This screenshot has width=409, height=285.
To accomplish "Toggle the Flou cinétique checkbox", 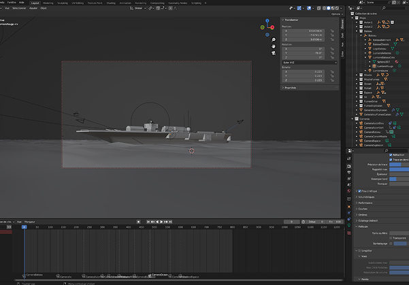I will click(x=359, y=191).
